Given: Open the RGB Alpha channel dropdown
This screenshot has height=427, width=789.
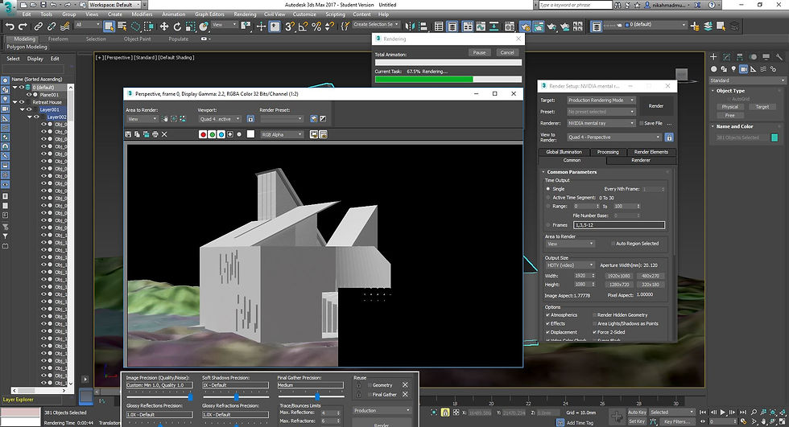Looking at the screenshot, I should pos(282,134).
